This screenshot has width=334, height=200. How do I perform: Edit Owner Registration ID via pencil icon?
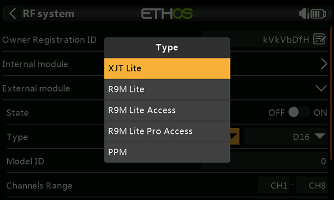click(x=320, y=39)
